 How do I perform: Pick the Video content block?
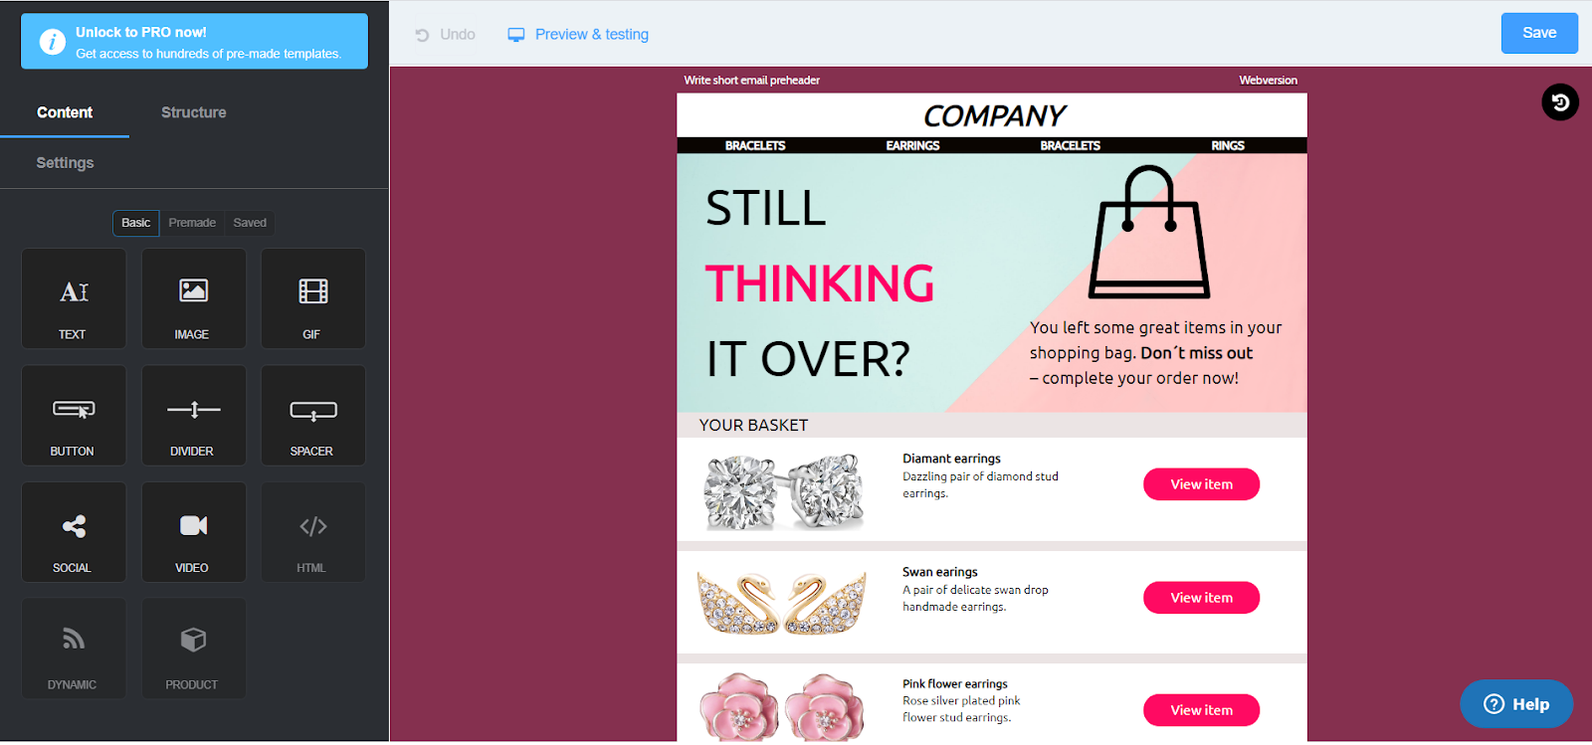click(193, 532)
